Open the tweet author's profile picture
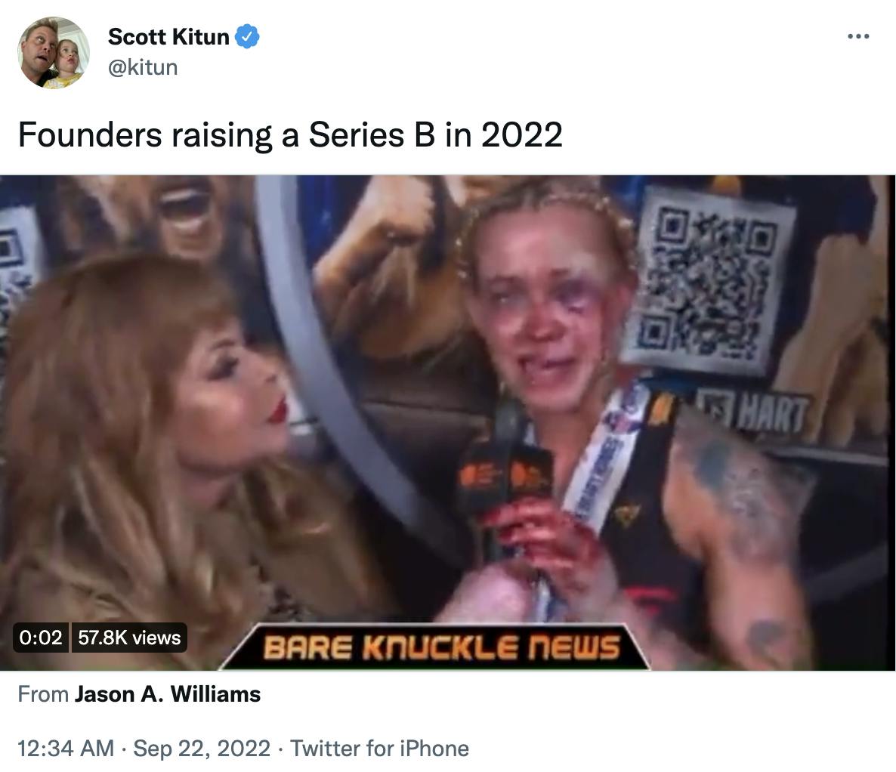Viewport: 896px width, 772px height. click(54, 53)
